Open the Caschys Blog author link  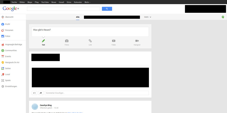click(x=46, y=105)
